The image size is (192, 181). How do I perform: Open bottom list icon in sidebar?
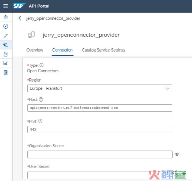click(x=6, y=73)
